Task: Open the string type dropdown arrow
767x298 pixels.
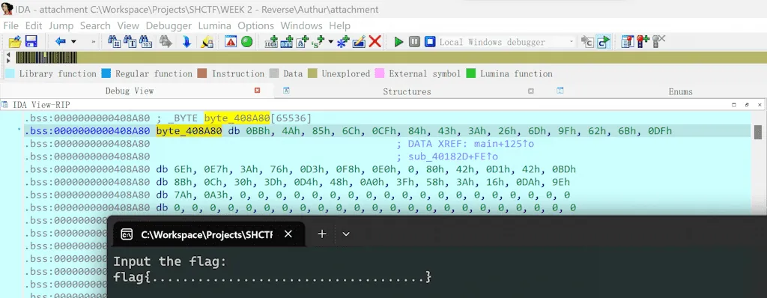Action: pyautogui.click(x=330, y=42)
